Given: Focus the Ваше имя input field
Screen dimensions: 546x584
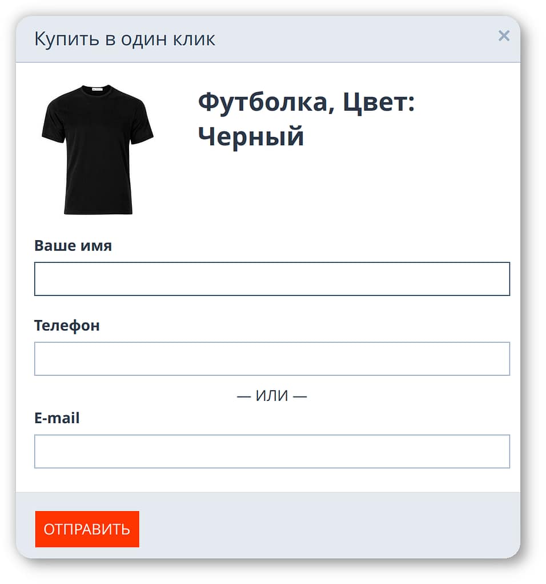Looking at the screenshot, I should [x=272, y=279].
